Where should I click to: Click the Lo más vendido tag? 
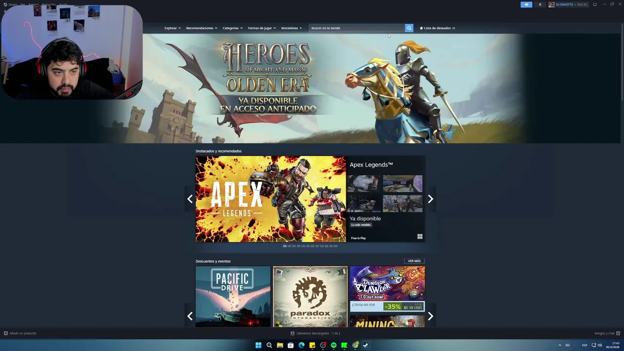point(361,225)
